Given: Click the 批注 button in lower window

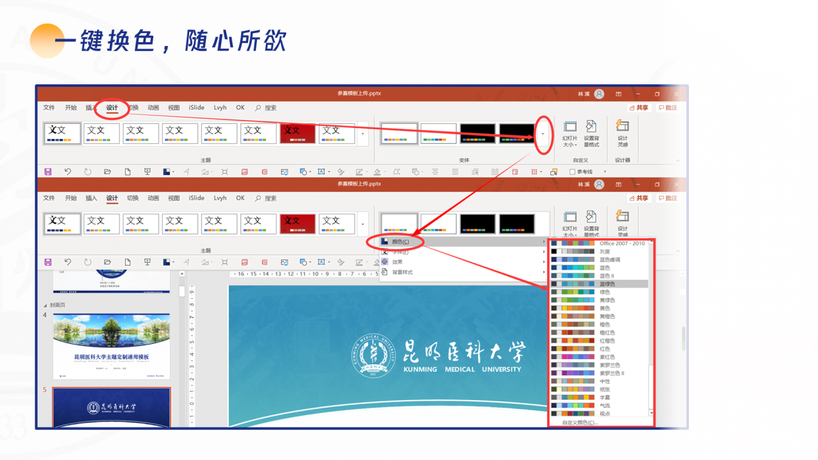Looking at the screenshot, I should [x=667, y=199].
